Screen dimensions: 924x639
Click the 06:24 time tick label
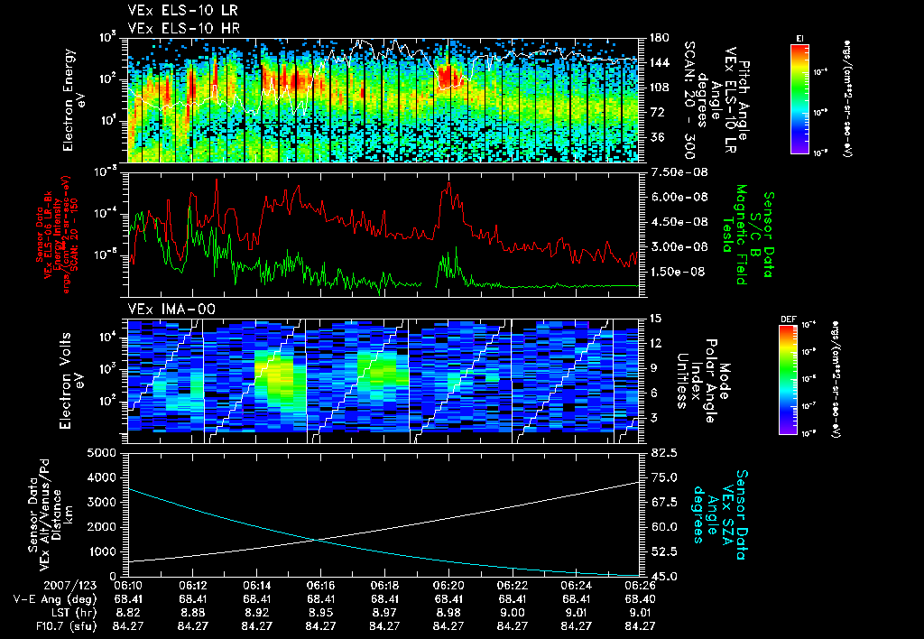pos(577,586)
